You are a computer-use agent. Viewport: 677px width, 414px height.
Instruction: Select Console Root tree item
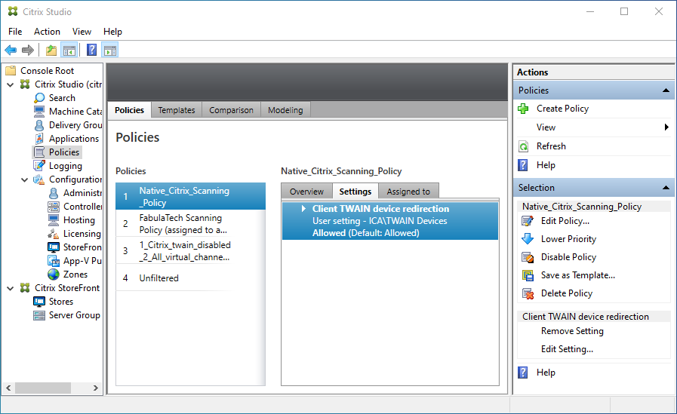pyautogui.click(x=47, y=71)
